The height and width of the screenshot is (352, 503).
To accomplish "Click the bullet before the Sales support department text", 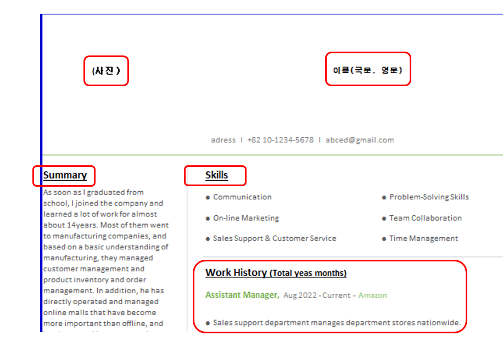I will pos(208,322).
